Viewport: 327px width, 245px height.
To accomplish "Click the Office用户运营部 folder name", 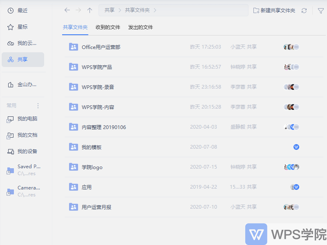I will [x=101, y=47].
